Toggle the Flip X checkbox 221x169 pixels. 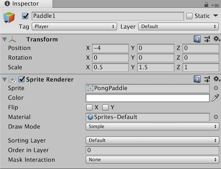[x=89, y=107]
